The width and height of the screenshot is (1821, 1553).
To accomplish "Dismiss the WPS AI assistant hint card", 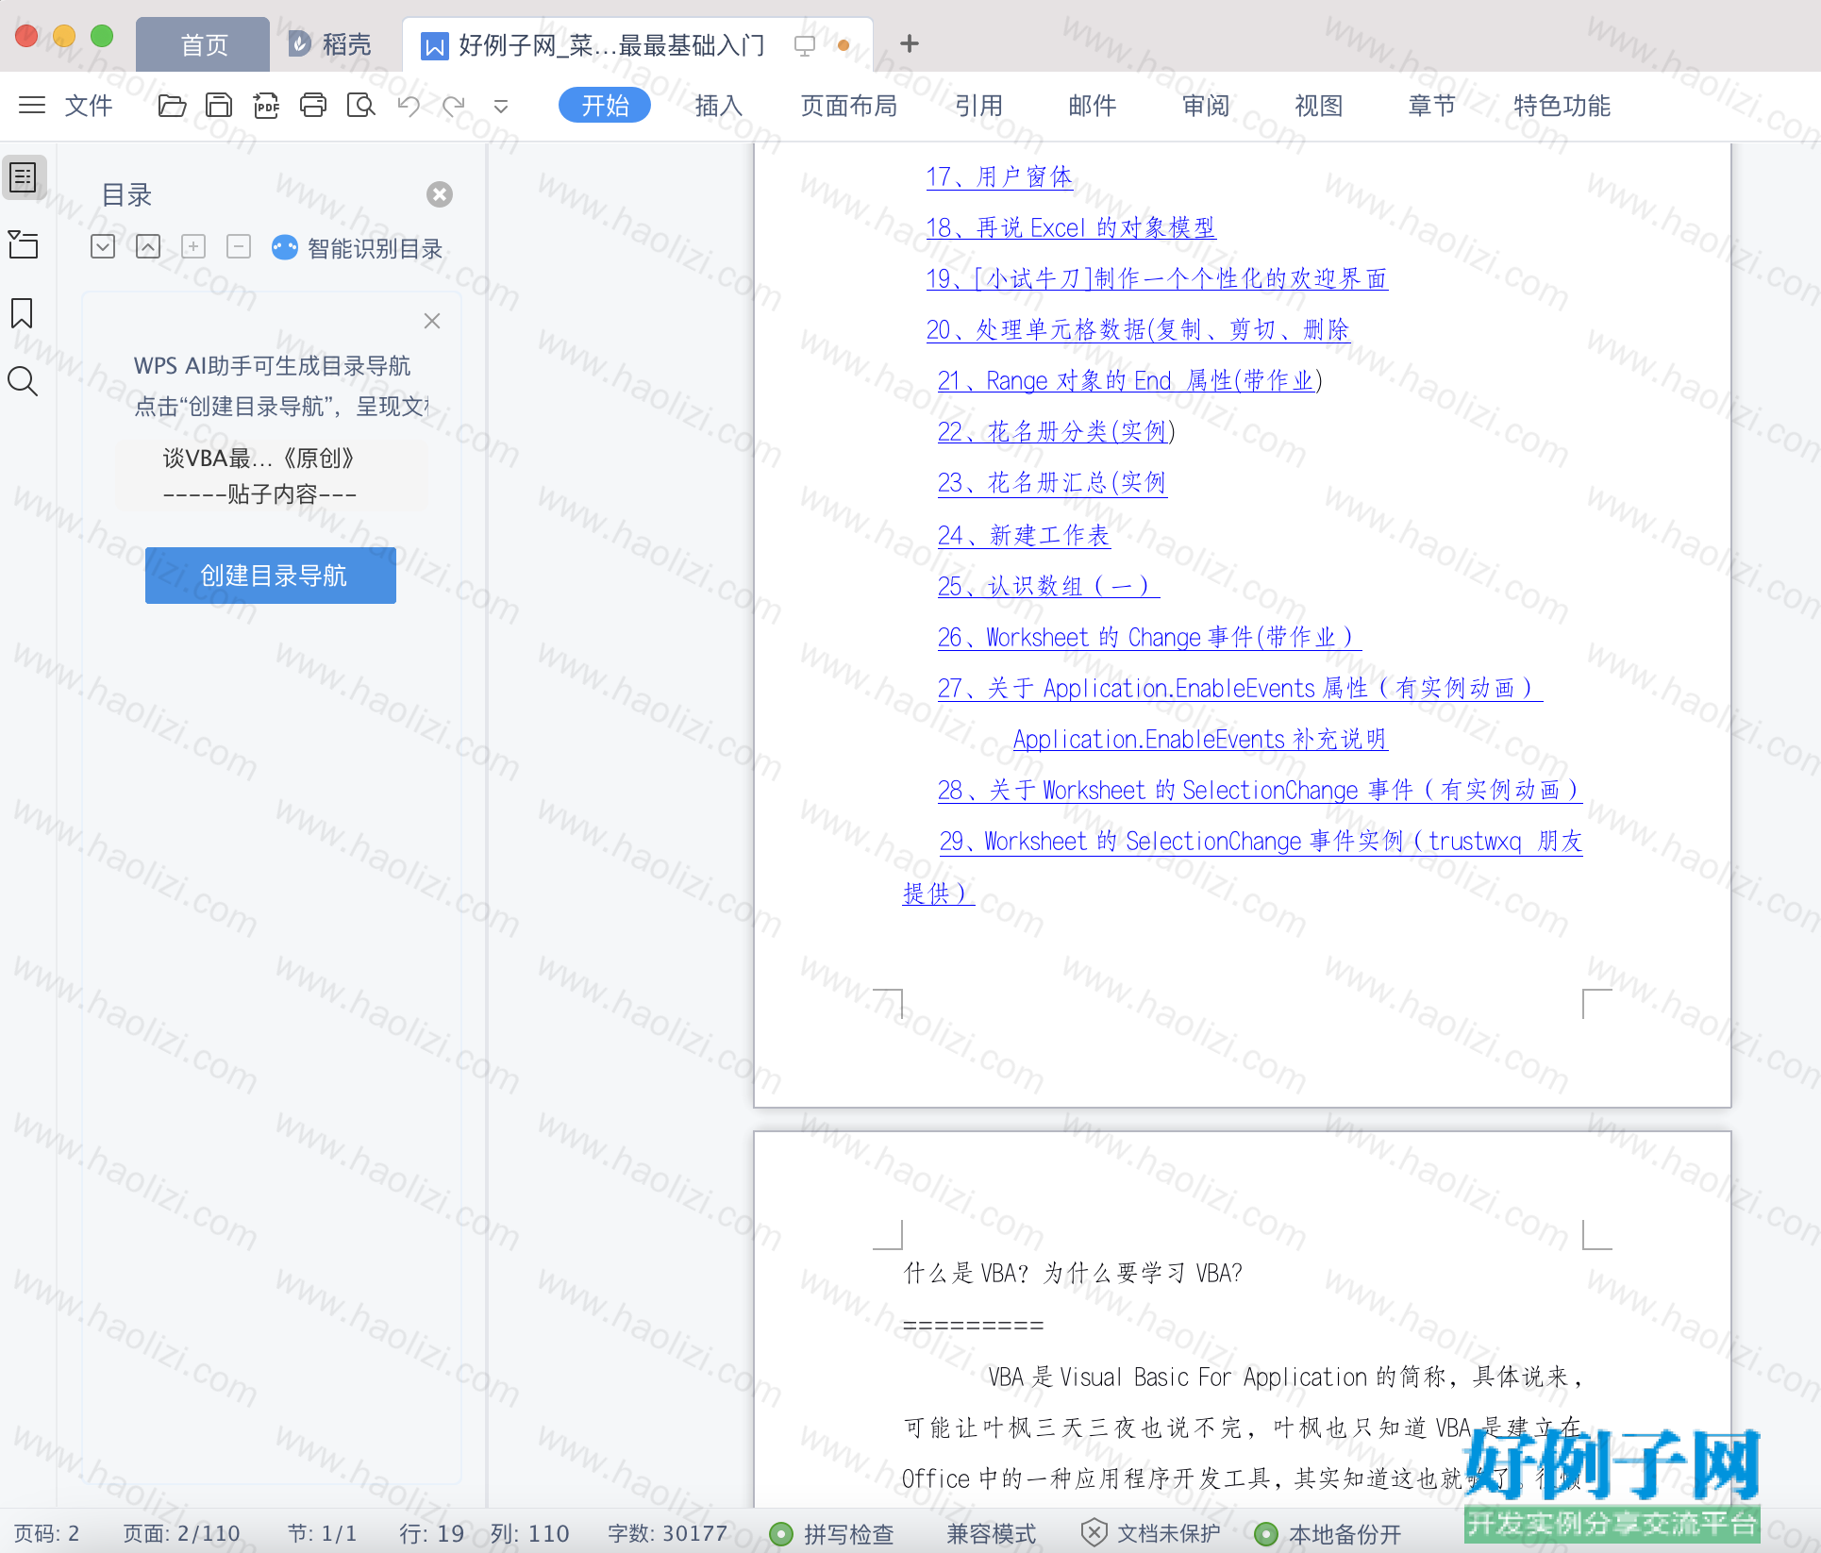I will tap(432, 321).
